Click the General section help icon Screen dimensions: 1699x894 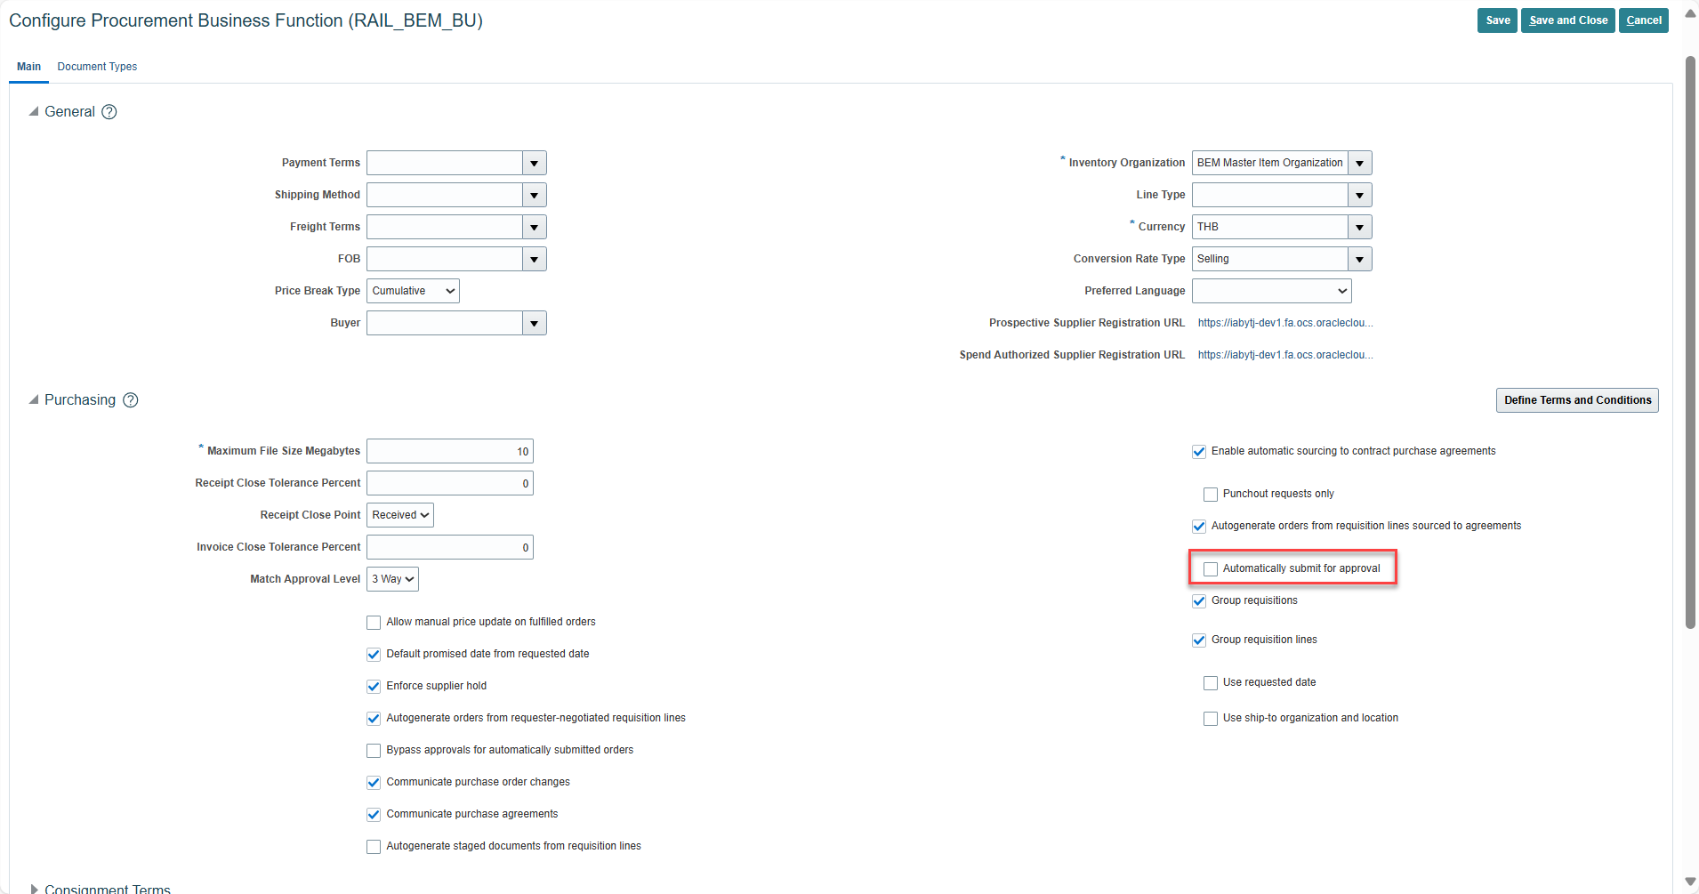tap(109, 112)
